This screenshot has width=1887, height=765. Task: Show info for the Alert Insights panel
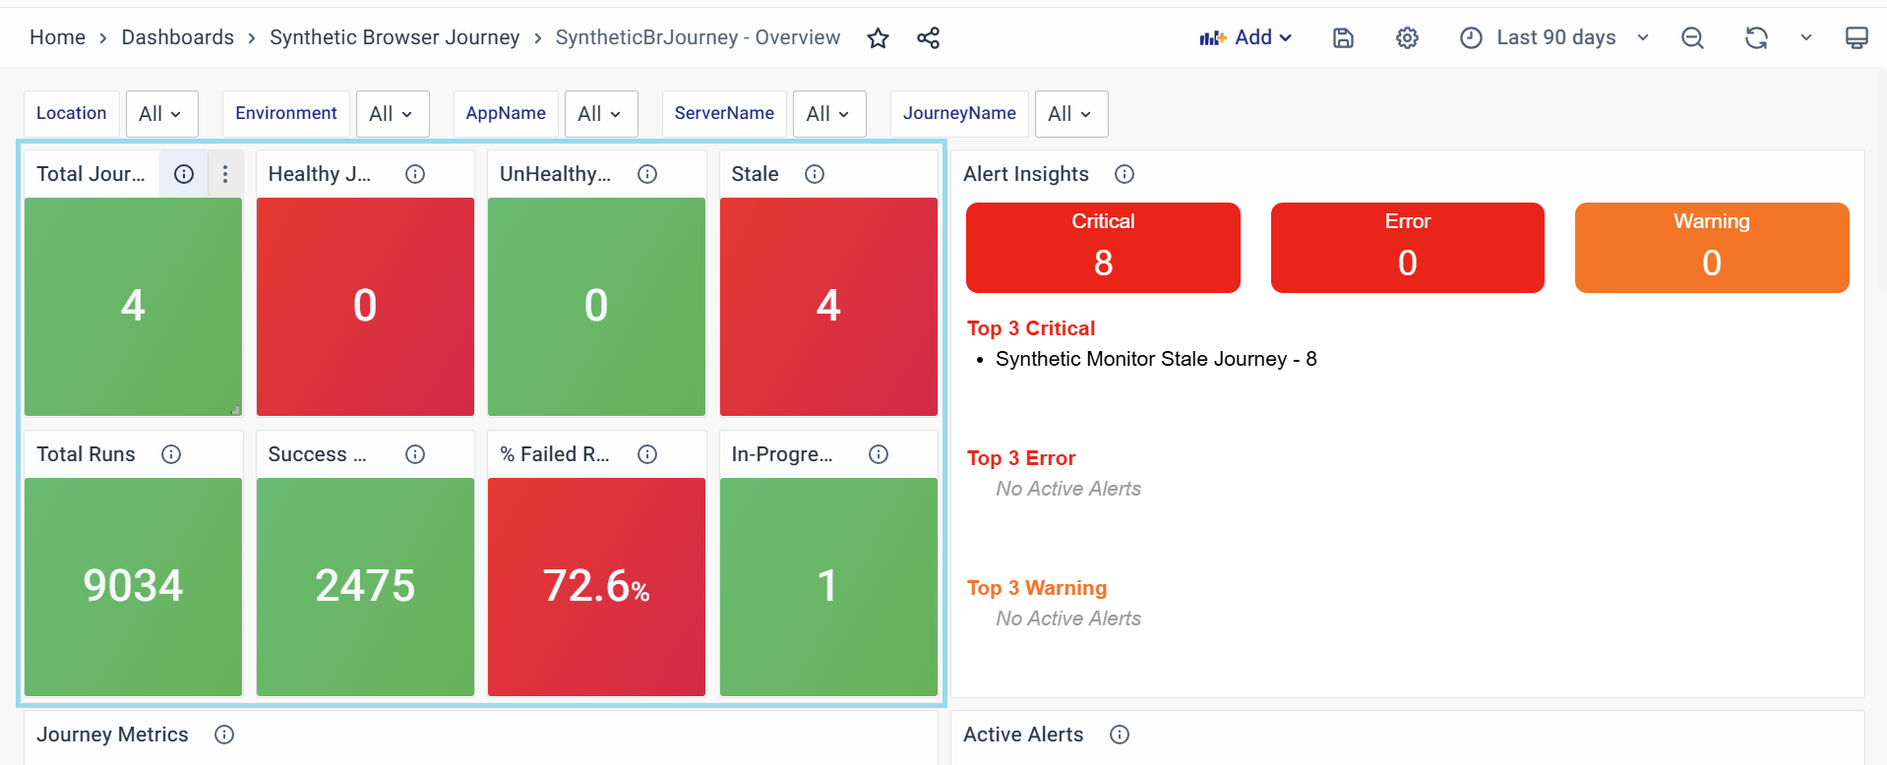click(x=1124, y=174)
